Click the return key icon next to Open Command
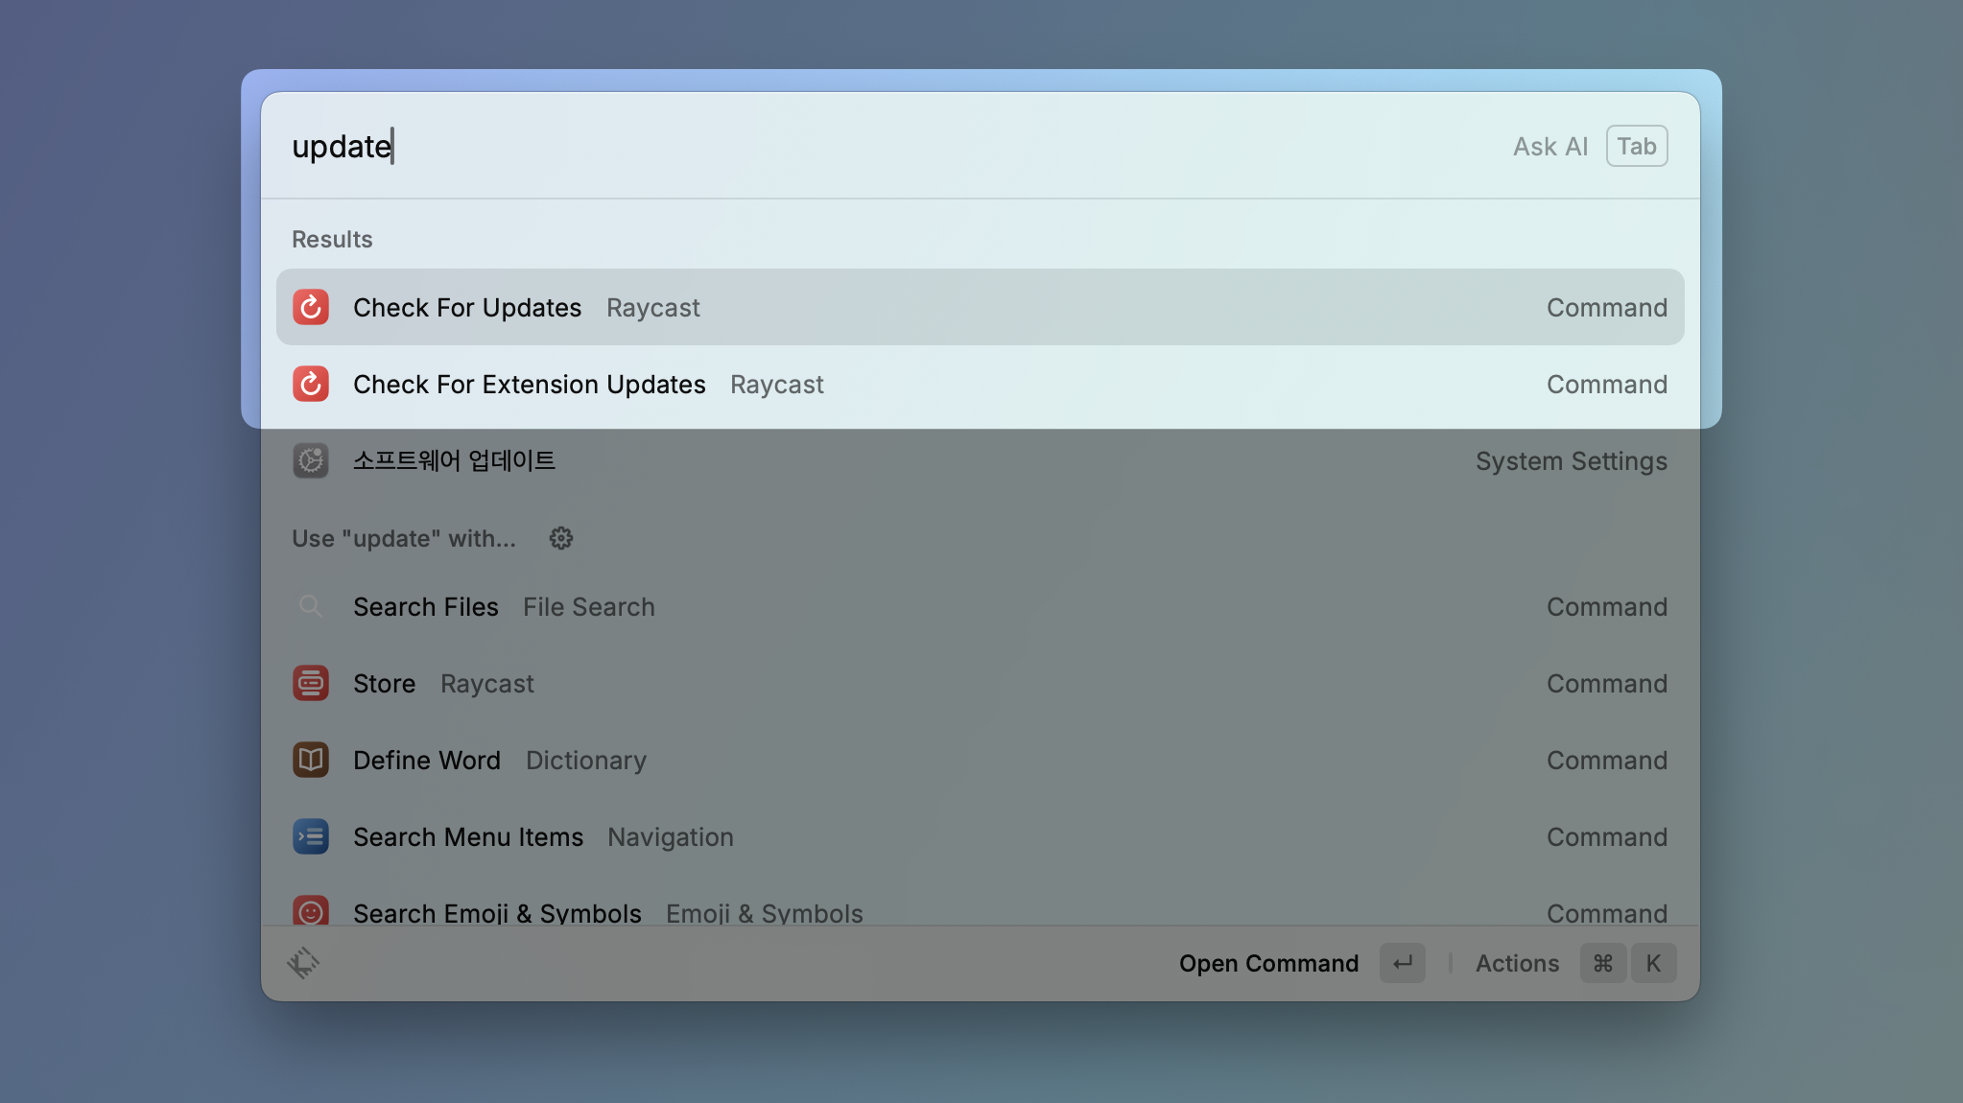 click(1402, 963)
